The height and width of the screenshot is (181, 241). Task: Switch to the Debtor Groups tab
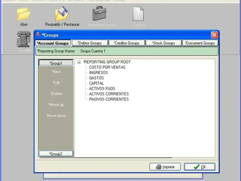click(90, 43)
